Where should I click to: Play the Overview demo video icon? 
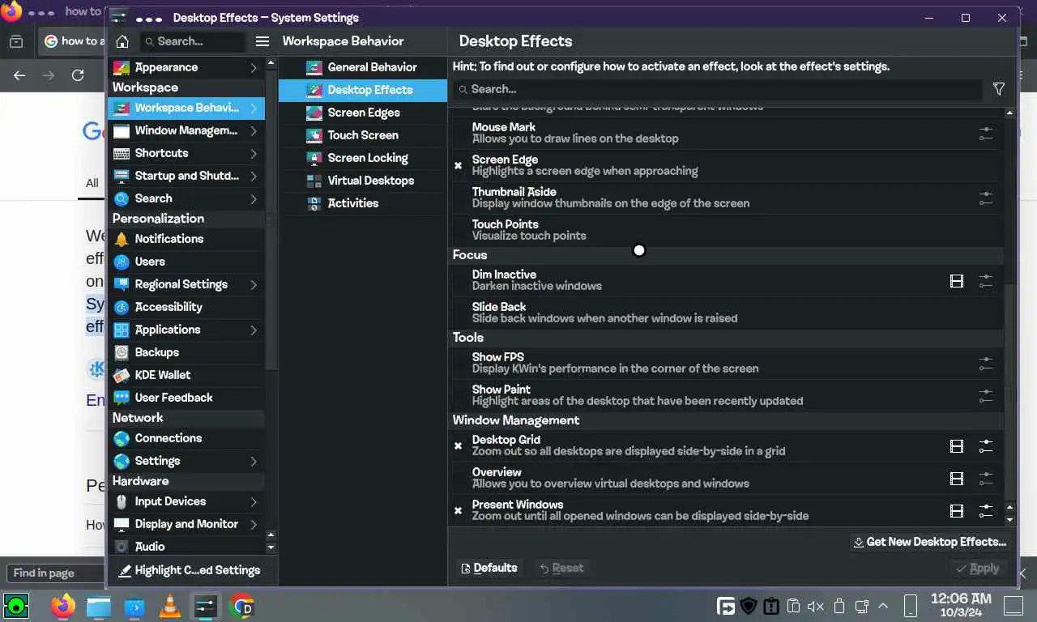957,479
